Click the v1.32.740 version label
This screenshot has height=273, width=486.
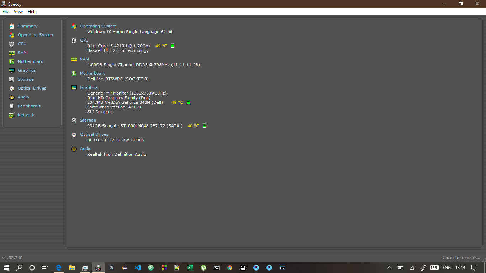tap(12, 258)
